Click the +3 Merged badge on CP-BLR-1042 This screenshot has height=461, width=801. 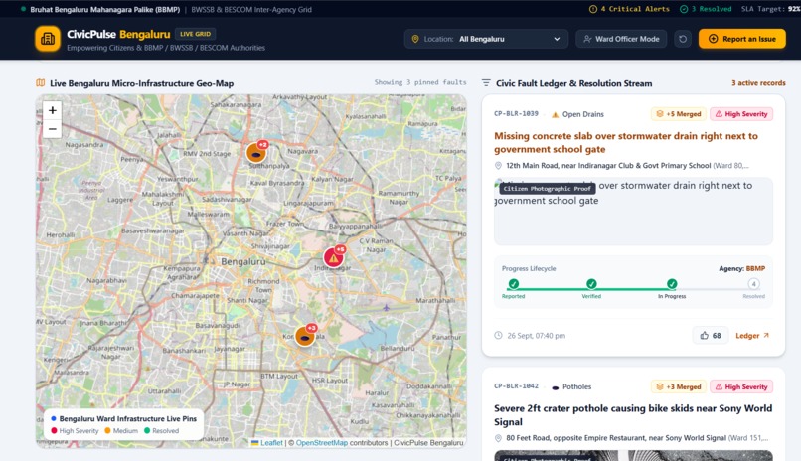pyautogui.click(x=679, y=386)
